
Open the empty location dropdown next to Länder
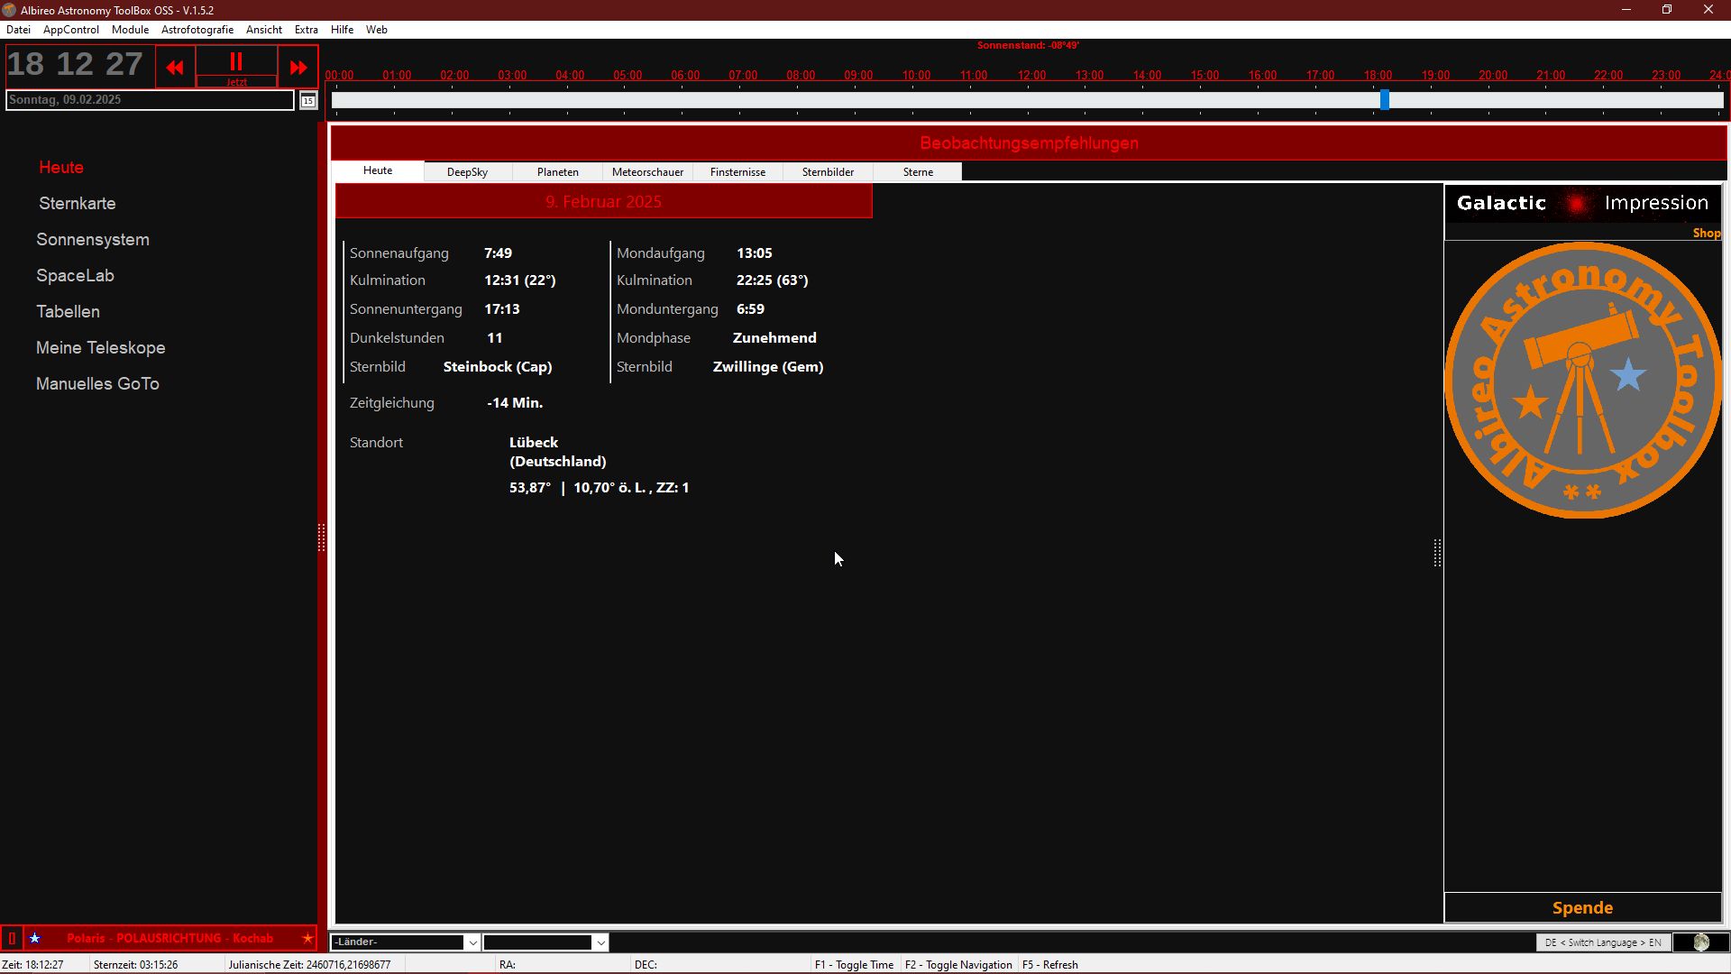point(600,942)
